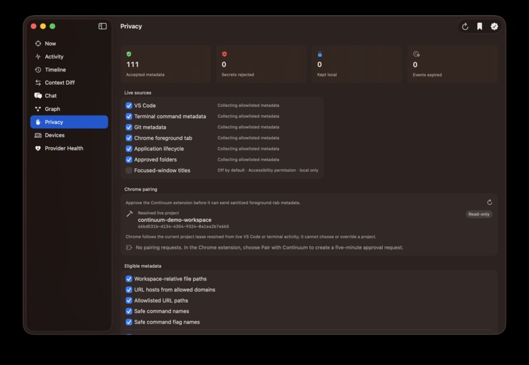Click the Graph nodes icon
The width and height of the screenshot is (529, 365).
(38, 109)
